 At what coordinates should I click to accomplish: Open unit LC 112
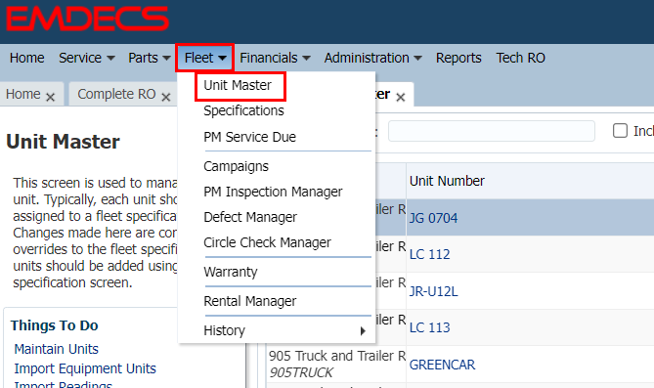(x=429, y=254)
